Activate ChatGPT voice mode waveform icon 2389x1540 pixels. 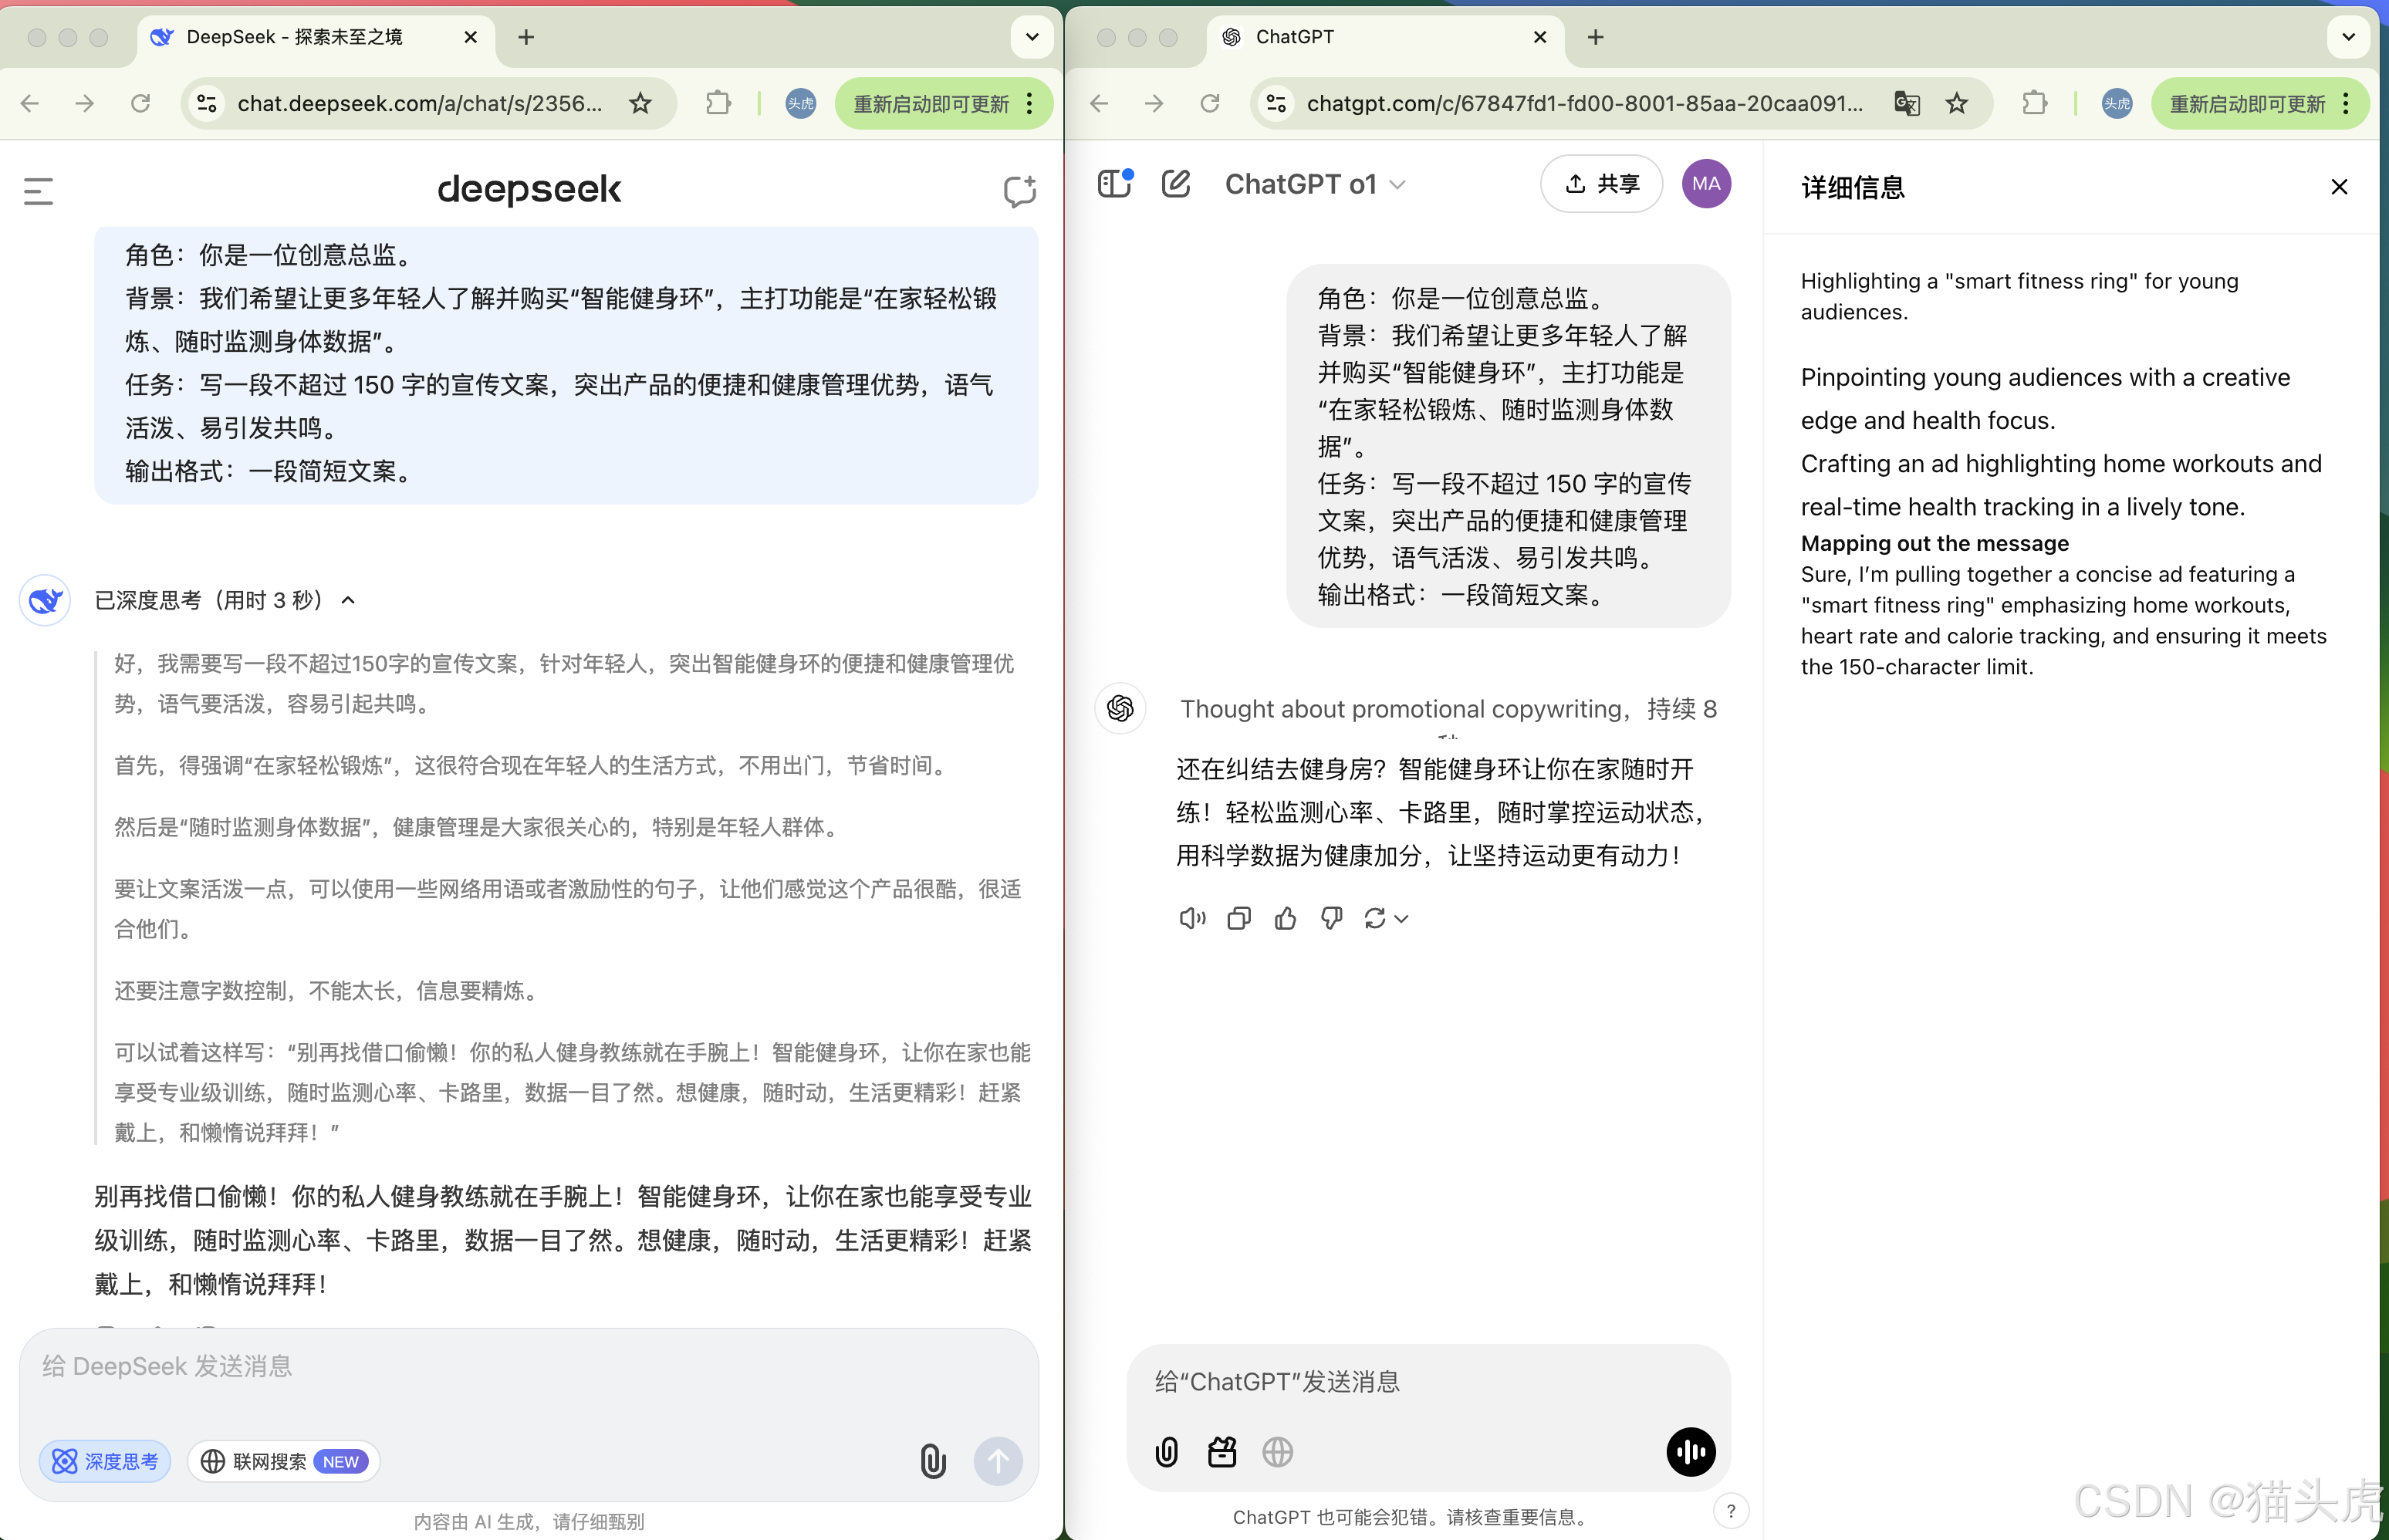tap(1690, 1451)
